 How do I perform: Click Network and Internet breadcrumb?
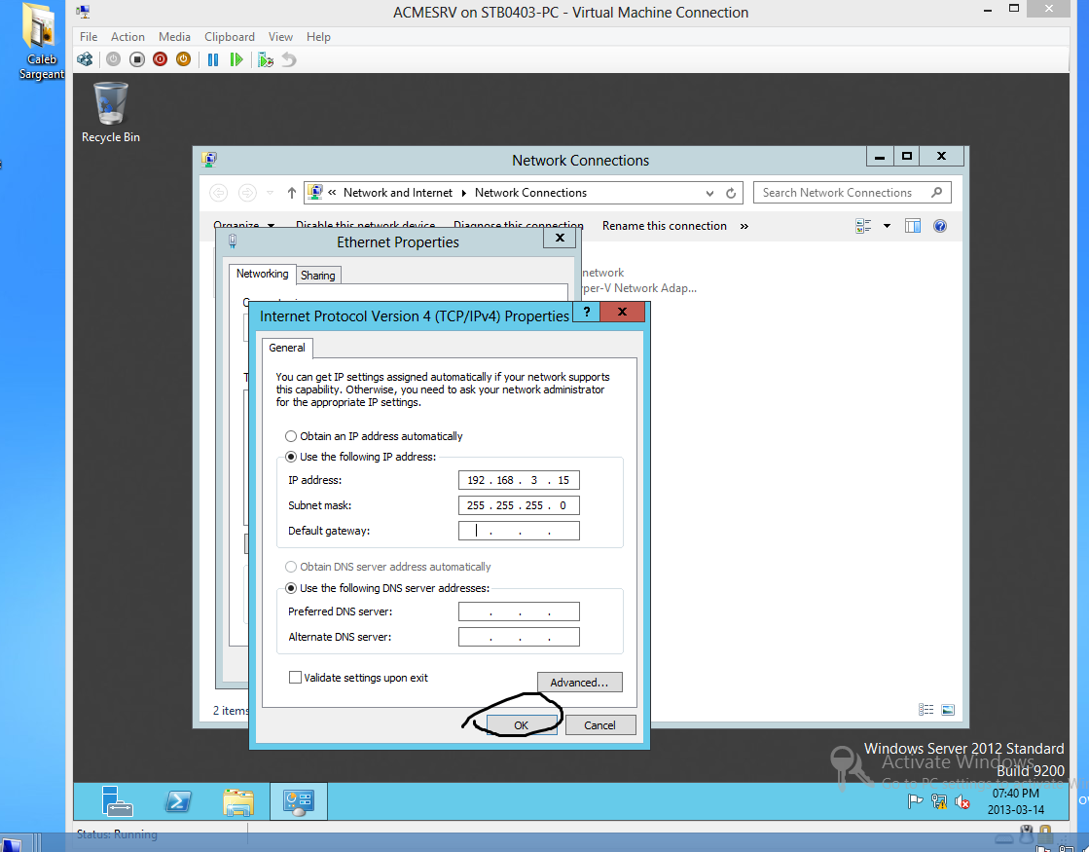click(397, 193)
